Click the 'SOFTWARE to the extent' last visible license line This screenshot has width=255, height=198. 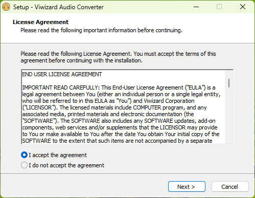tap(117, 141)
